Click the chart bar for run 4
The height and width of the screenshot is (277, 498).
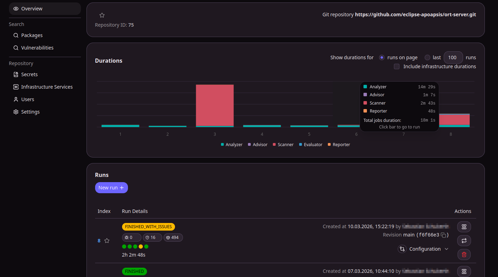pyautogui.click(x=262, y=126)
